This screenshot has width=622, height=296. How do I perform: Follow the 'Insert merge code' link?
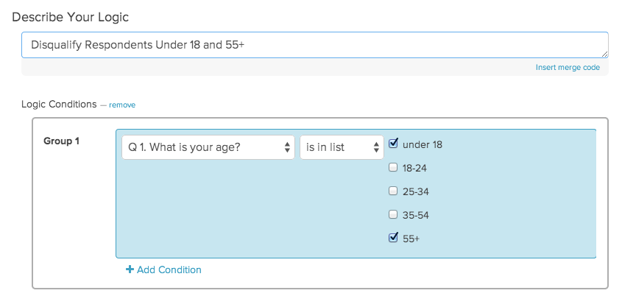click(568, 68)
